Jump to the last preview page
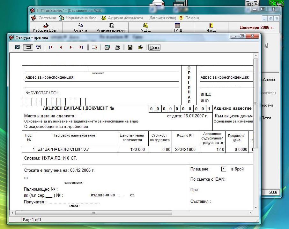The image size is (289, 229). coord(81,47)
